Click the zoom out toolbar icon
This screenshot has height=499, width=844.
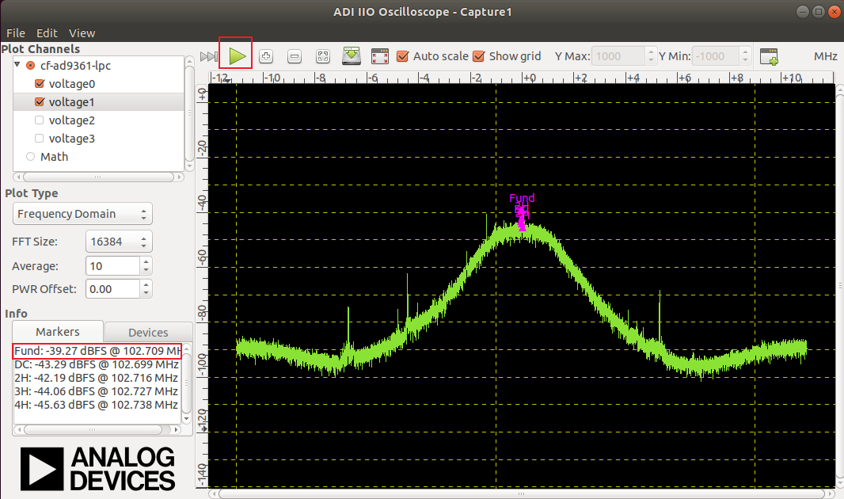point(295,56)
